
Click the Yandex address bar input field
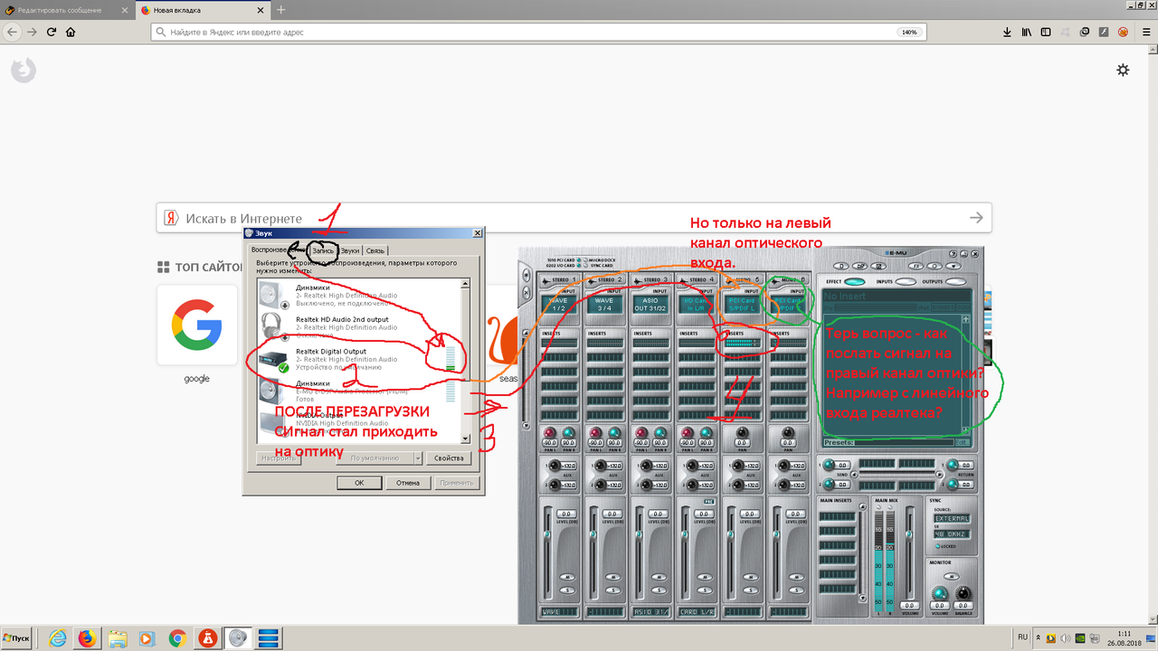(452, 32)
